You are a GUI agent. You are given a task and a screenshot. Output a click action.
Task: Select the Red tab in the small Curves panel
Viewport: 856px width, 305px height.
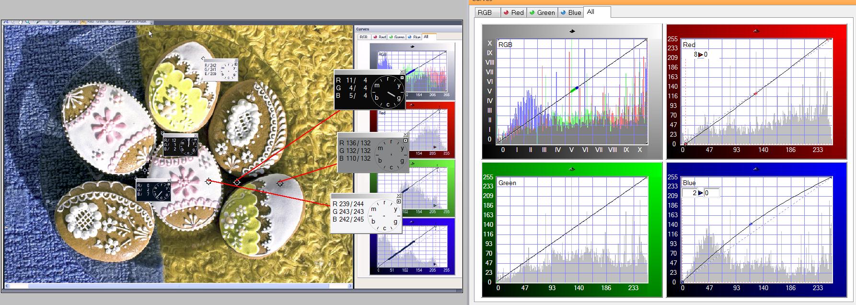pyautogui.click(x=380, y=37)
